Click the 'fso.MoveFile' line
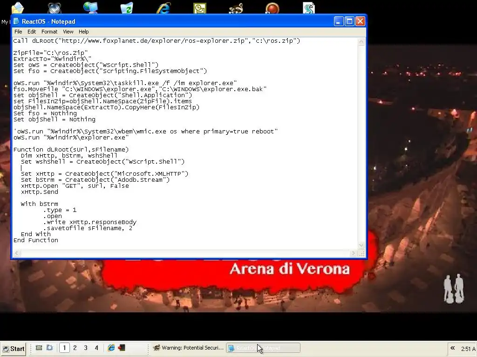477x357 pixels. 140,89
